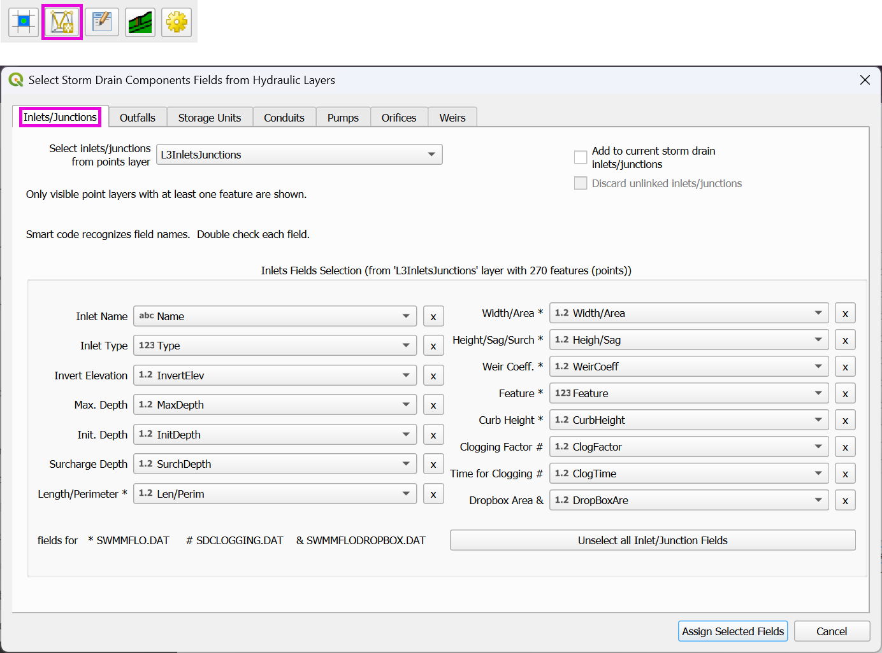Open the Storage Units tab
This screenshot has height=653, width=882.
coord(210,118)
